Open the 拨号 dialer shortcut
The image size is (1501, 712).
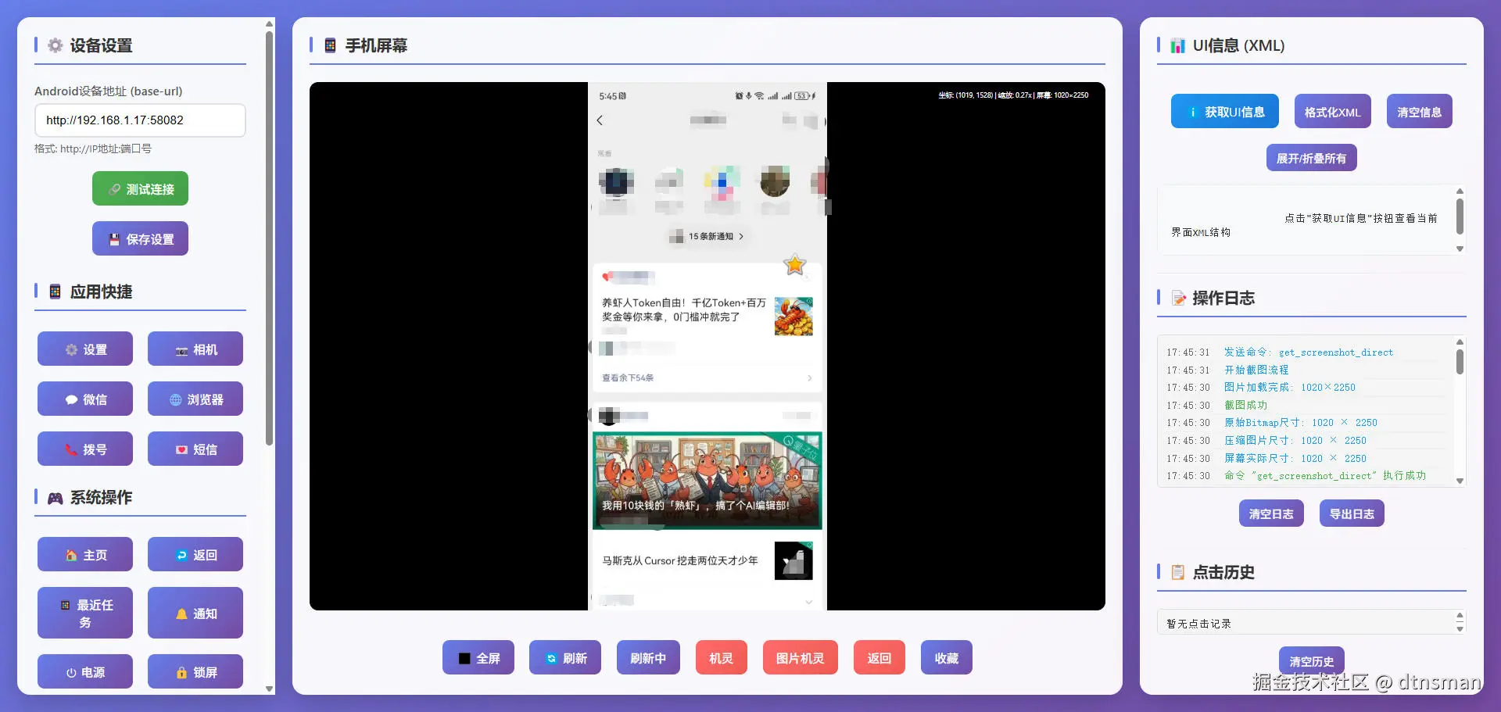point(84,449)
